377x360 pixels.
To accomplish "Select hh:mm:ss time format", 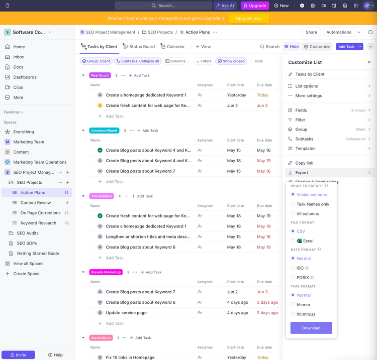I will click(303, 314).
